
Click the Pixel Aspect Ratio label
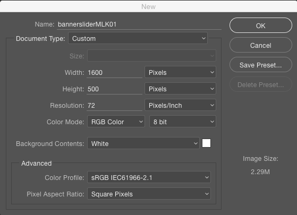click(x=55, y=194)
